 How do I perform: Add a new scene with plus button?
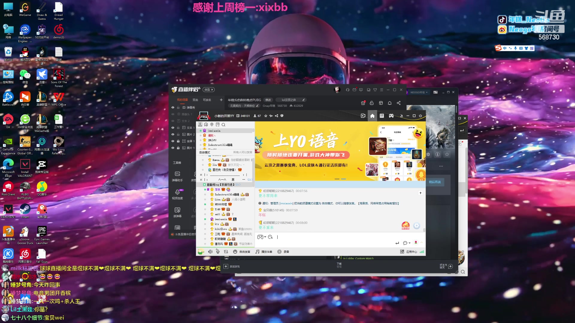(221, 100)
